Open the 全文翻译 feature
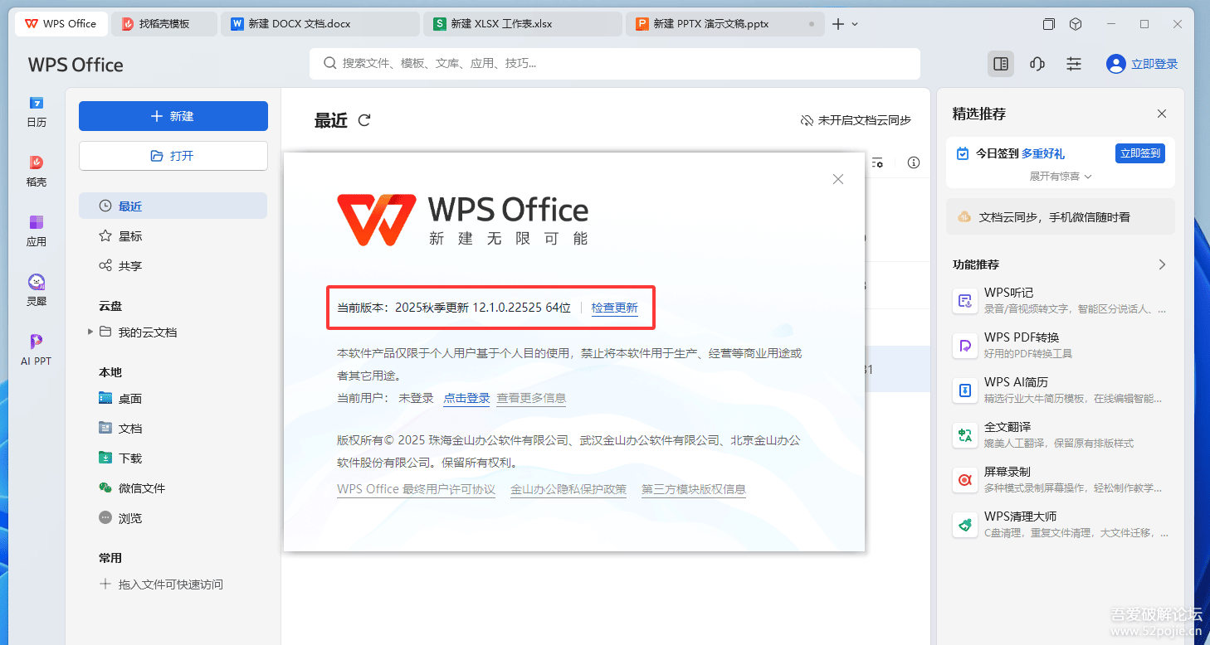The width and height of the screenshot is (1210, 645). click(x=1061, y=434)
